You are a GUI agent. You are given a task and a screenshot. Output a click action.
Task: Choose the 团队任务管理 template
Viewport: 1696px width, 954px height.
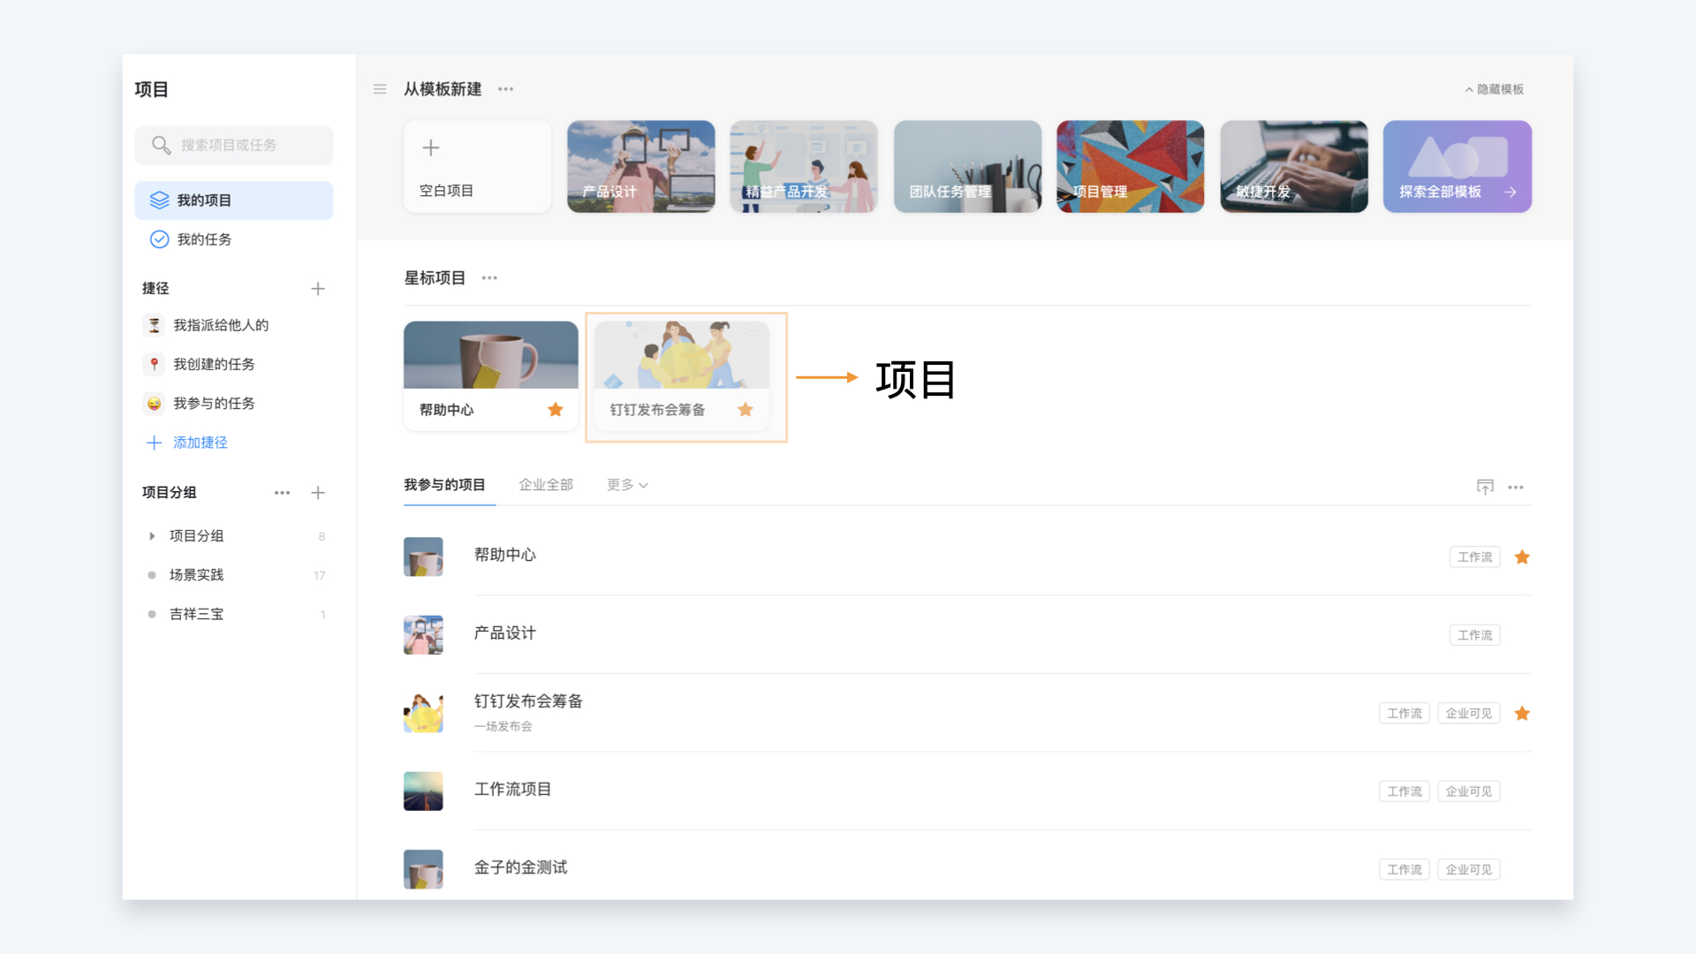[x=967, y=166]
